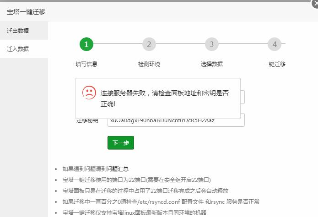Click the note 迁移完成之后会自动释放
318x217 pixels.
145,191
